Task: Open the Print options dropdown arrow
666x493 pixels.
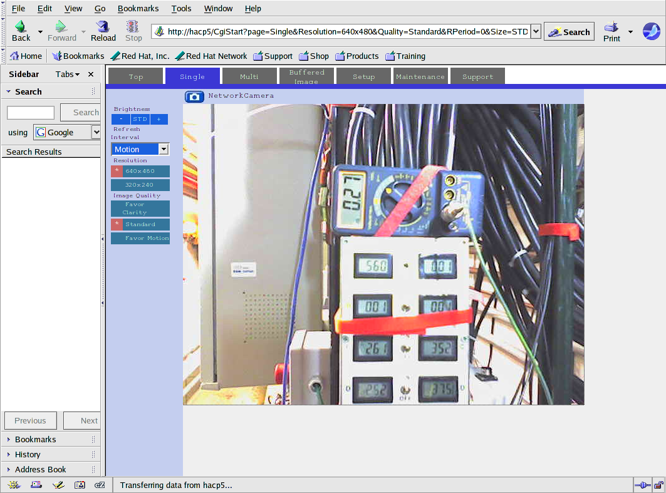Action: click(x=630, y=32)
